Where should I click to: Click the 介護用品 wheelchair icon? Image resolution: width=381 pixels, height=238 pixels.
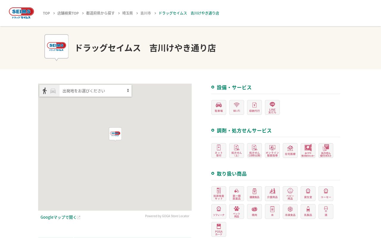click(x=272, y=194)
